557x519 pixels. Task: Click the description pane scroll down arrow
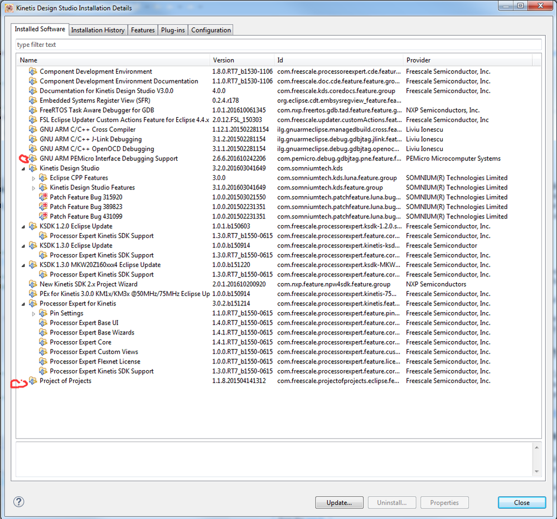pos(536,472)
